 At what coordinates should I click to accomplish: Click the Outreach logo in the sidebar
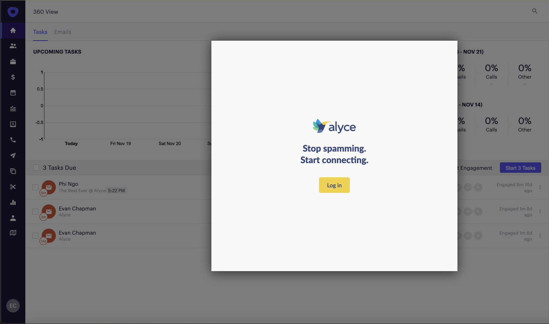(x=13, y=12)
